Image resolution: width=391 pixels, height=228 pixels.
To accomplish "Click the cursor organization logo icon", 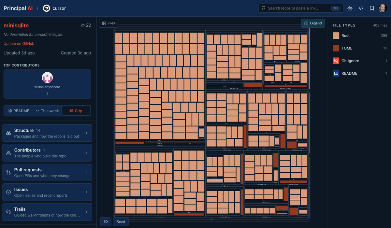I will point(47,8).
